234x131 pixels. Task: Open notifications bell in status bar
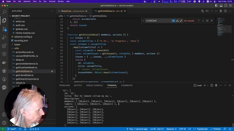pyautogui.click(x=230, y=129)
